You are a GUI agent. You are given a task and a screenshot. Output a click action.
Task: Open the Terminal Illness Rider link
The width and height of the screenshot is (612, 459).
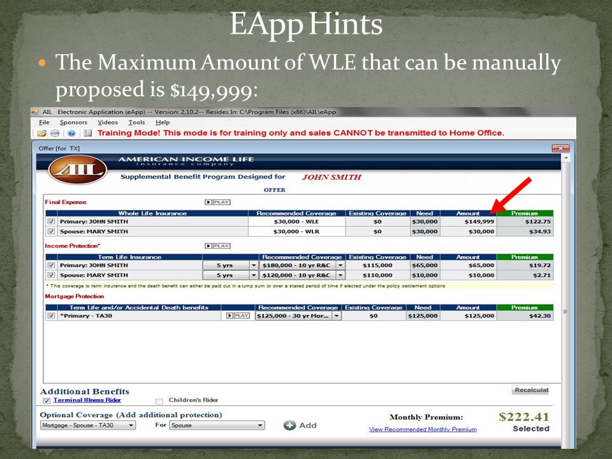tap(87, 400)
